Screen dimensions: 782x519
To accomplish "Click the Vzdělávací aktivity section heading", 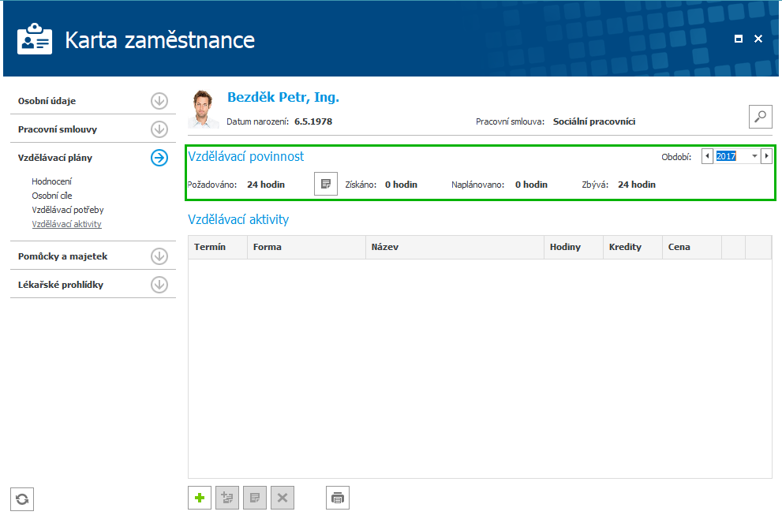I will [238, 219].
